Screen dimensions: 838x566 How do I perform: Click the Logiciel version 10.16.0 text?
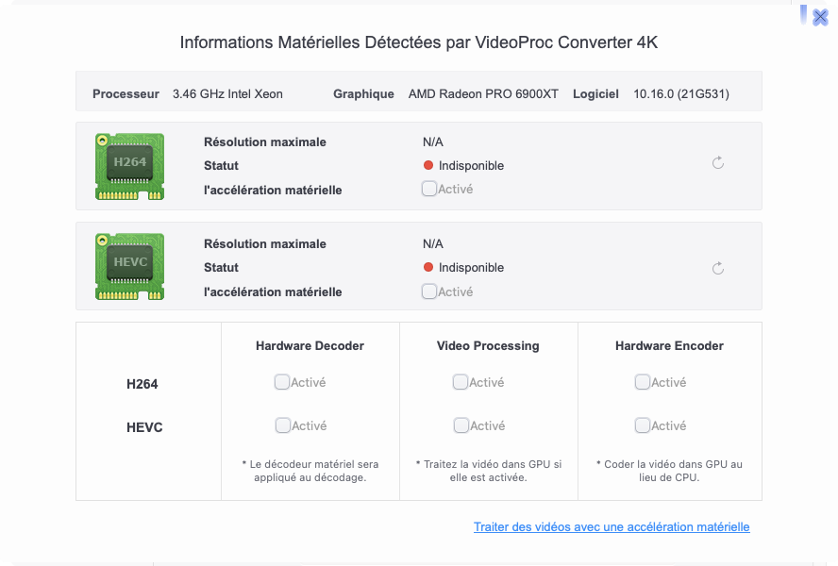click(x=680, y=94)
